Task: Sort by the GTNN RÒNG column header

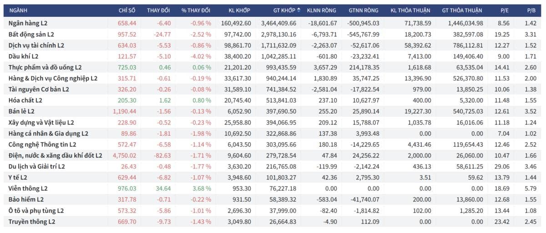Action: coord(364,10)
